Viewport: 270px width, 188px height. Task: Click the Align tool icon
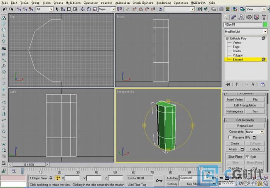pos(206,9)
